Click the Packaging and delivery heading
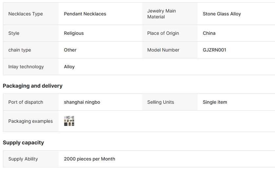 (x=32, y=86)
